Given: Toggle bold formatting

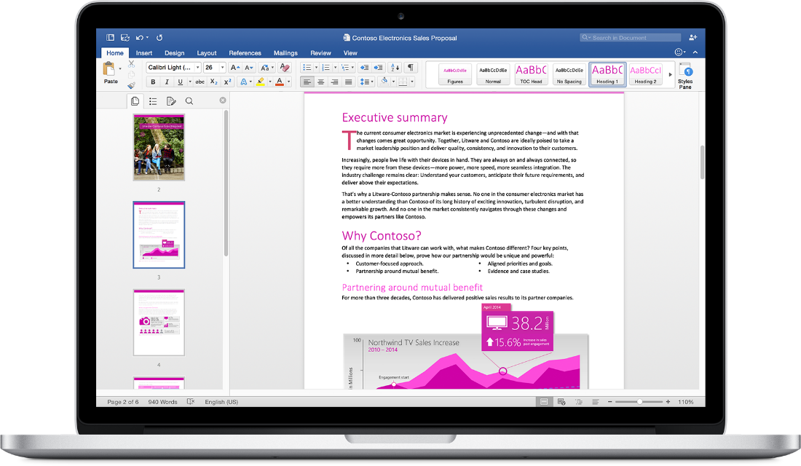Looking at the screenshot, I should tap(153, 81).
